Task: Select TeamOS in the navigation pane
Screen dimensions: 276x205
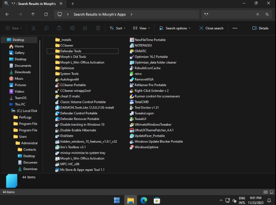Action: (x=21, y=98)
